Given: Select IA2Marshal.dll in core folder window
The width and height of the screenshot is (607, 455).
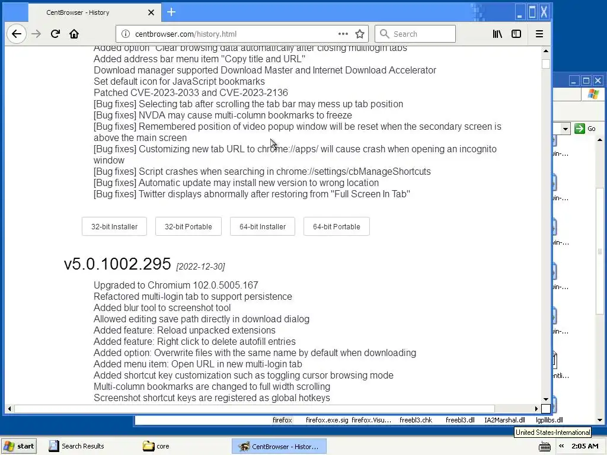Looking at the screenshot, I should coord(504,420).
